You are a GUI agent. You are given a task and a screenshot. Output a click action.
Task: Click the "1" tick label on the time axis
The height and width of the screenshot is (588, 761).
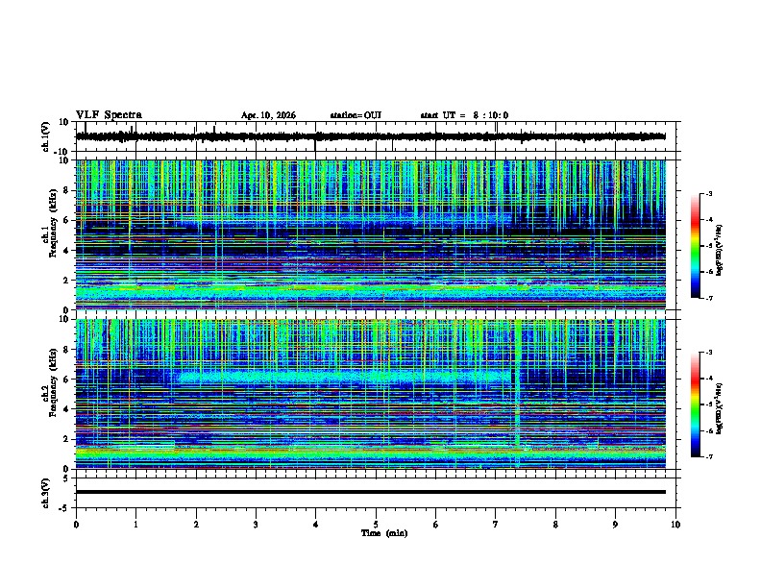coord(135,525)
